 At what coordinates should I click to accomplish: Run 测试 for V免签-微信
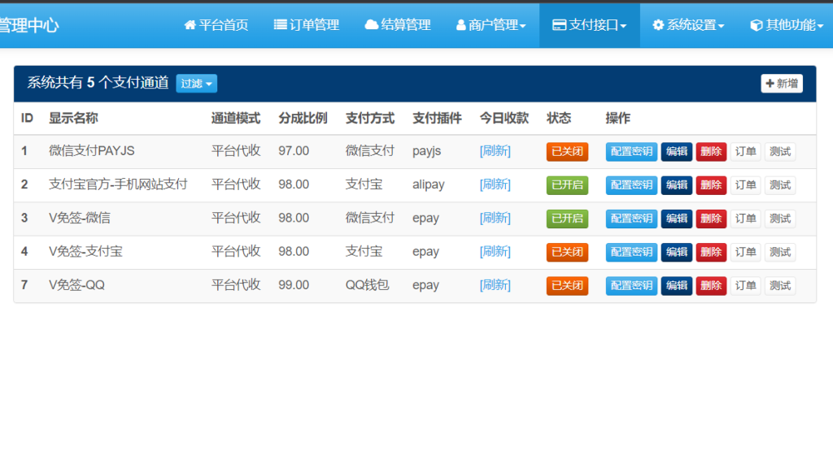(780, 219)
